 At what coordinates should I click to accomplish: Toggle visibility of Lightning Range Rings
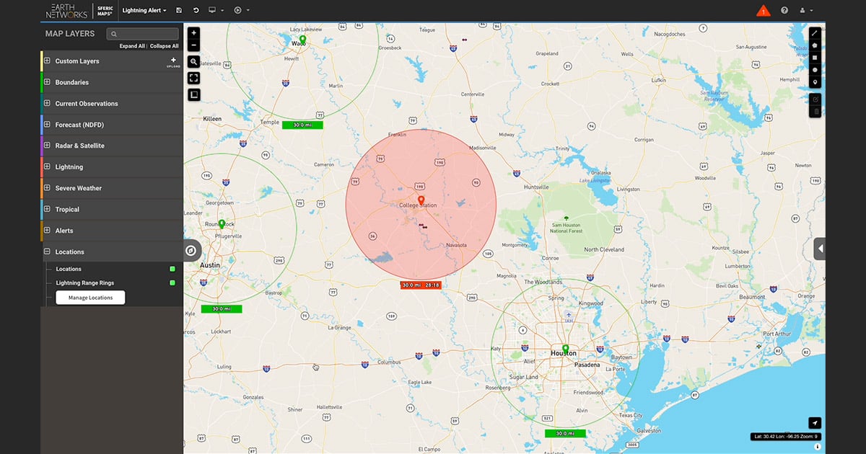click(x=172, y=283)
